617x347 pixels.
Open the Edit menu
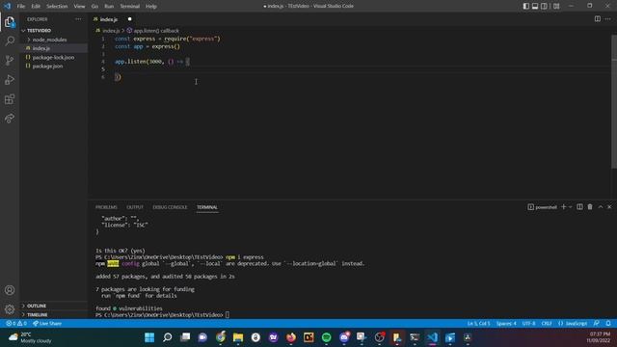[36, 6]
